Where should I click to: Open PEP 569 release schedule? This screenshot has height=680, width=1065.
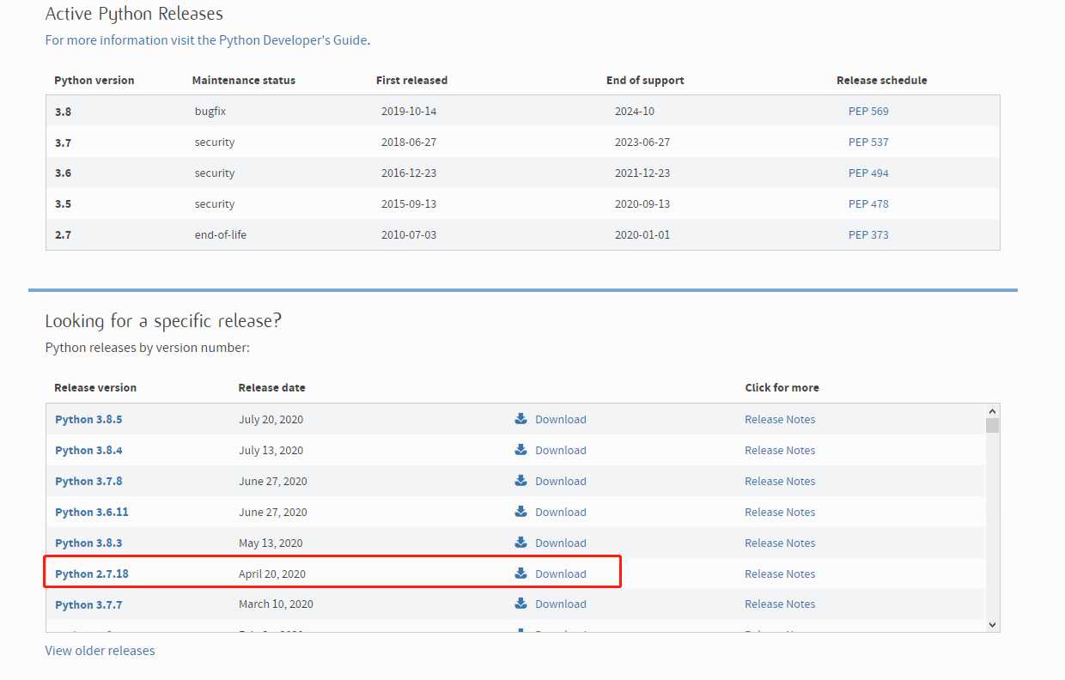click(868, 112)
